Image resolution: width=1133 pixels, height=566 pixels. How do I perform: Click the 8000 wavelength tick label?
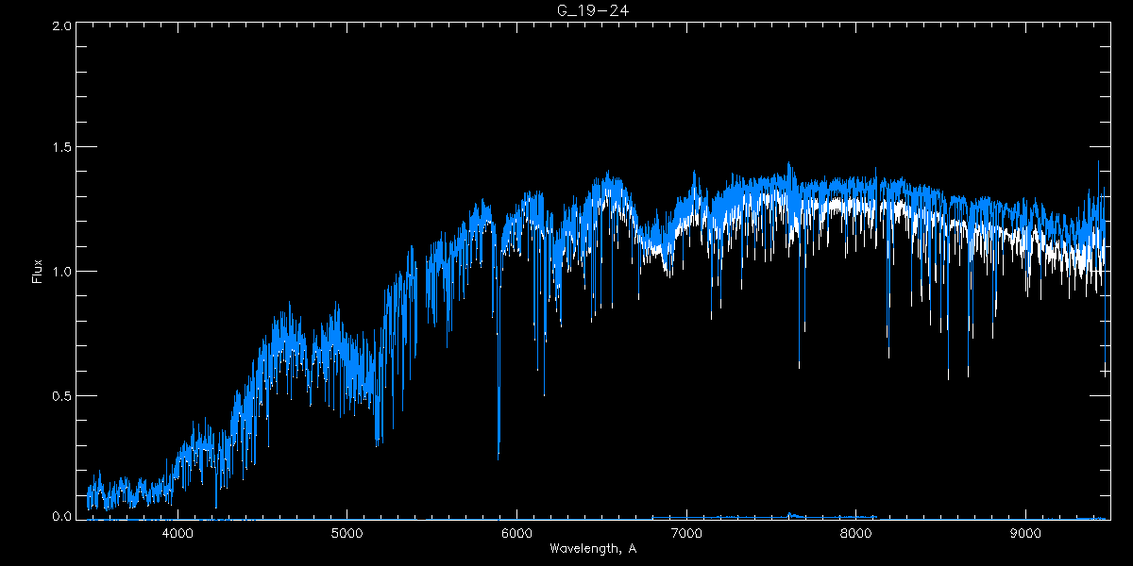856,533
